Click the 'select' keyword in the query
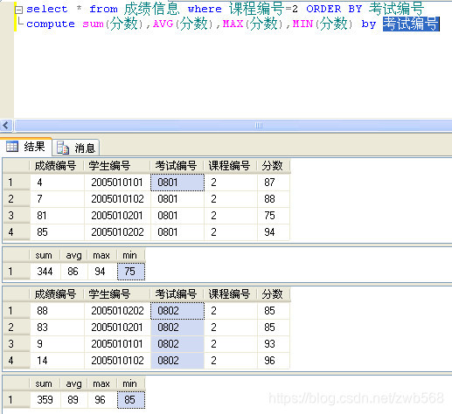Screen dimensions: 452x414 47,9
